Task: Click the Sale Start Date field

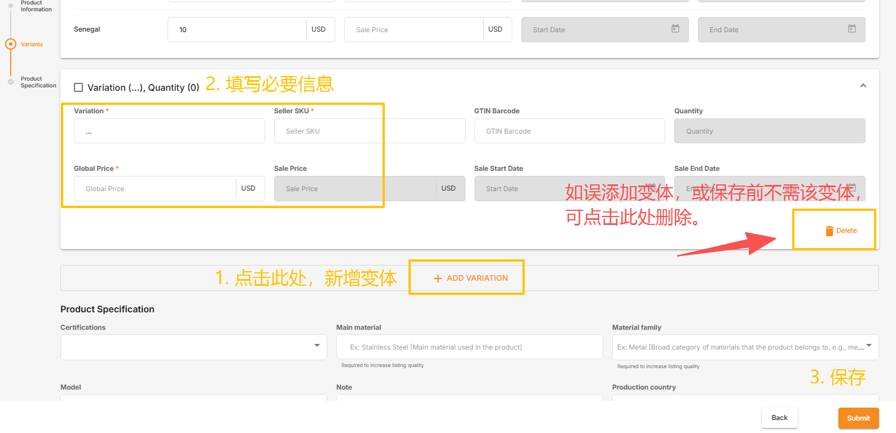Action: (x=569, y=188)
